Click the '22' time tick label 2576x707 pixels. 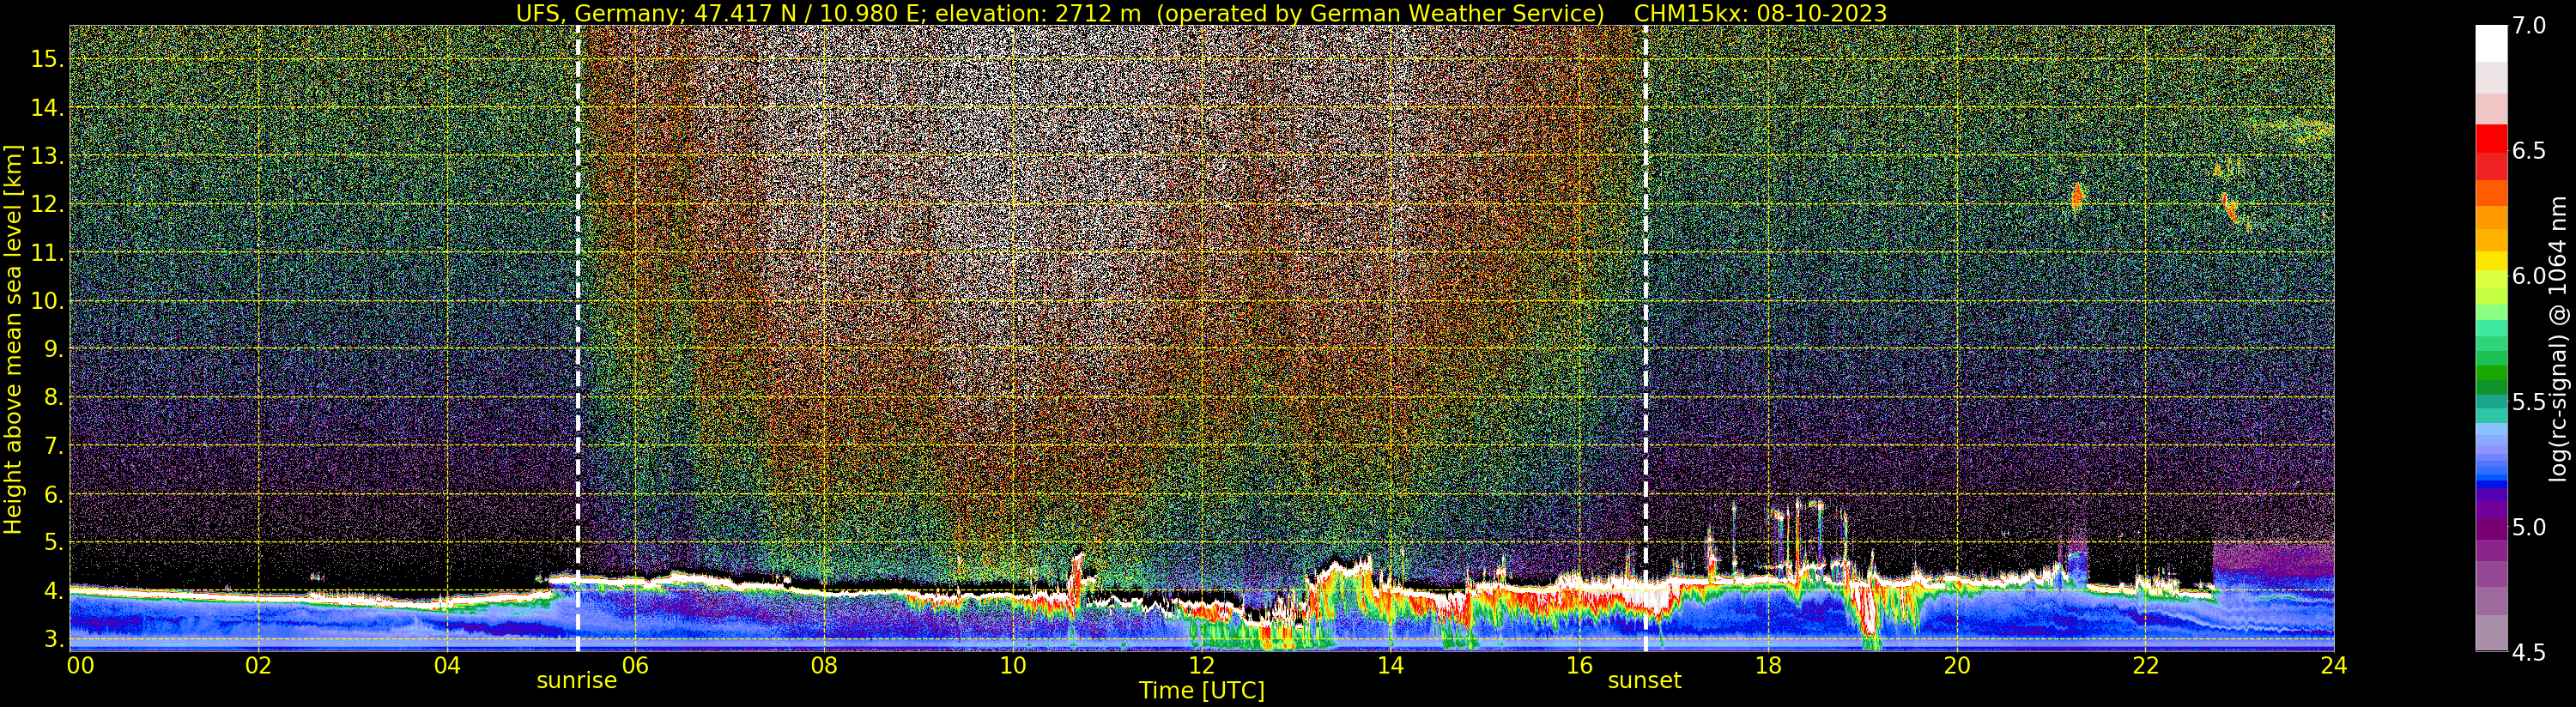coord(2145,665)
